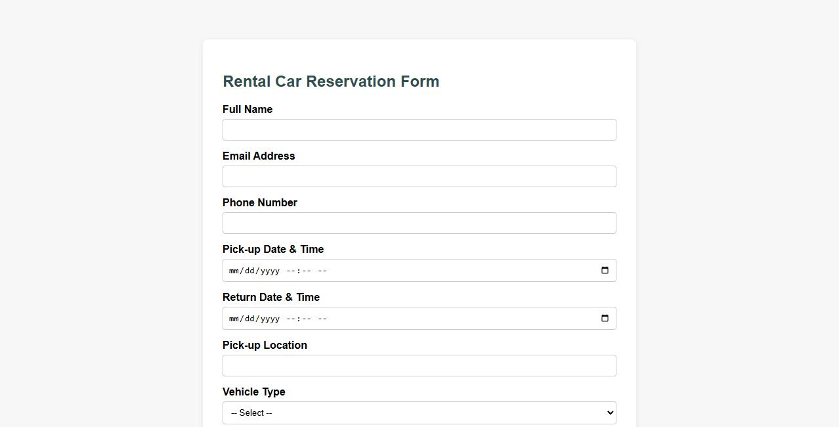839x427 pixels.
Task: Click the hour field of Pick-up time
Action: tap(291, 270)
